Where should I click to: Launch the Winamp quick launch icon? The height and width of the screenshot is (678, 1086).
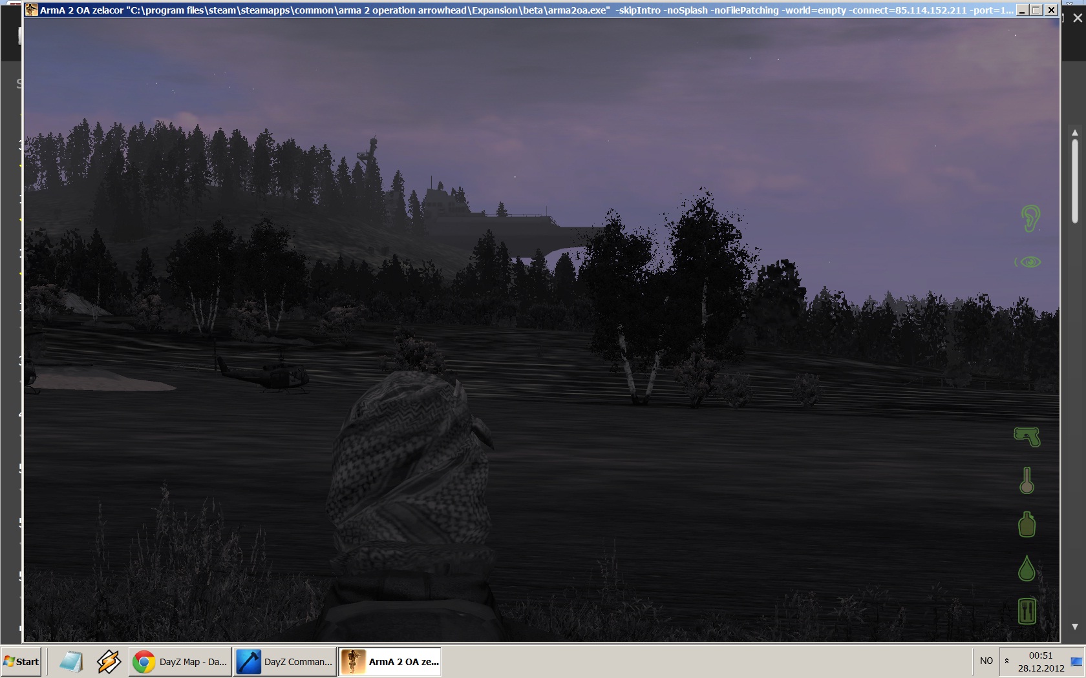pos(109,662)
